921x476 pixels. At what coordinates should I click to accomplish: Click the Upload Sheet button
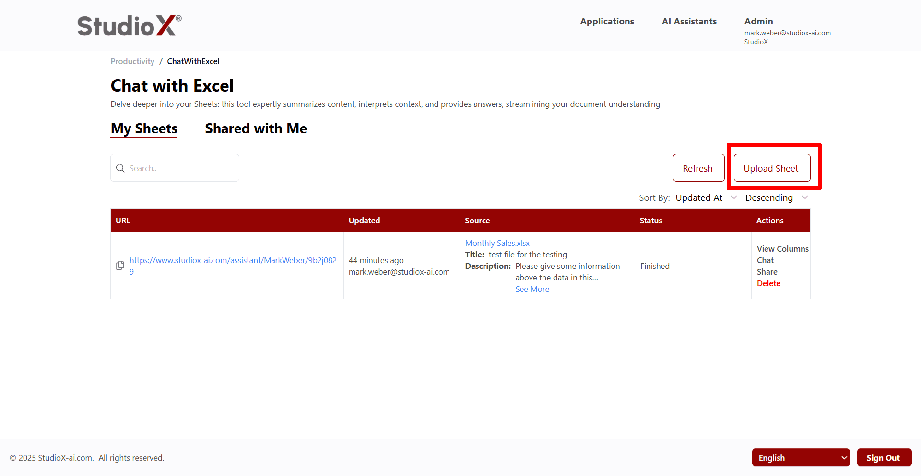point(771,168)
